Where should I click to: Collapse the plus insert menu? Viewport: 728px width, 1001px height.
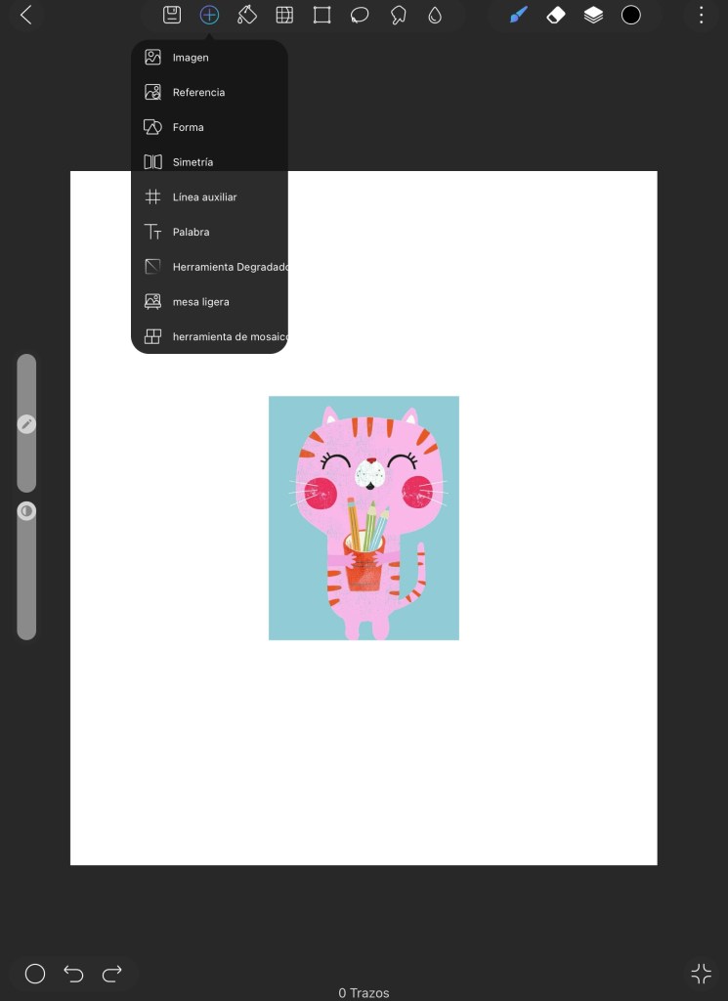click(209, 15)
